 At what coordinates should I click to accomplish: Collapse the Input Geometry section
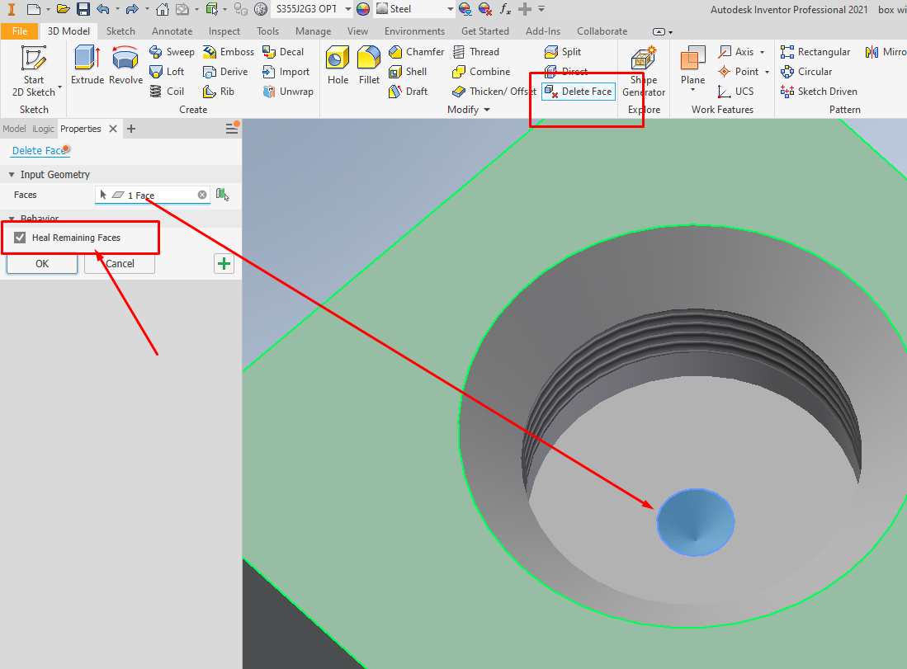tap(12, 174)
